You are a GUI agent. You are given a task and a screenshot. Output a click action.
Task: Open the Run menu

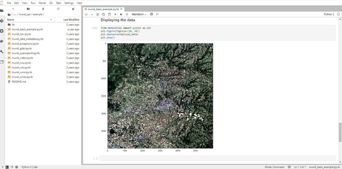tap(33, 3)
